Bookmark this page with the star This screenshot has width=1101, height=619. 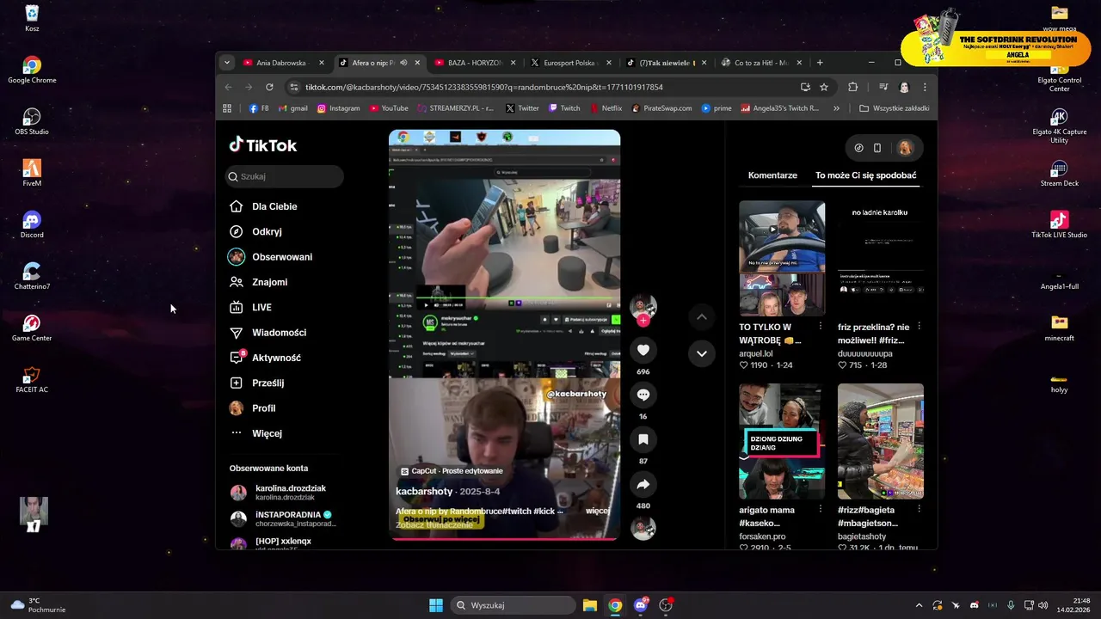click(x=824, y=87)
